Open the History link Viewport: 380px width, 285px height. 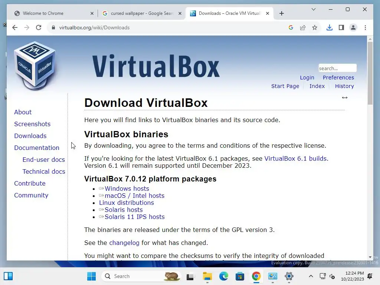click(344, 86)
